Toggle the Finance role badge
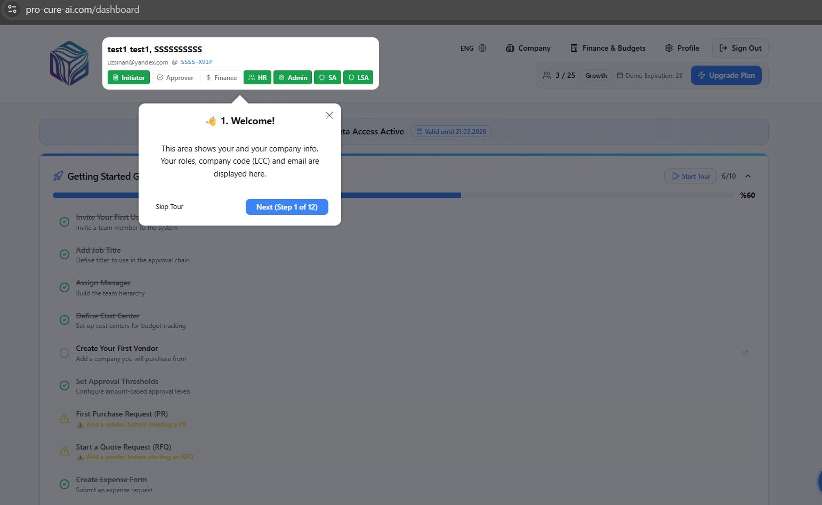The width and height of the screenshot is (822, 505). click(221, 77)
